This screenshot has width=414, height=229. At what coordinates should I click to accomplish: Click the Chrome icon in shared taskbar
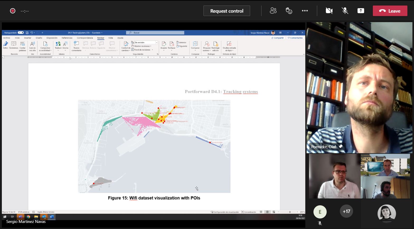click(28, 217)
